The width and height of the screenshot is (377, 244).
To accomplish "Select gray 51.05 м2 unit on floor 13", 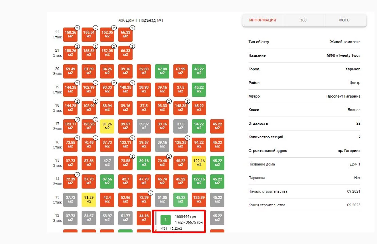I will [x=162, y=199].
